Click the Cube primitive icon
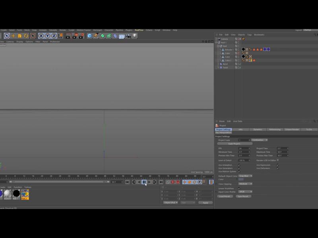 (x=89, y=36)
